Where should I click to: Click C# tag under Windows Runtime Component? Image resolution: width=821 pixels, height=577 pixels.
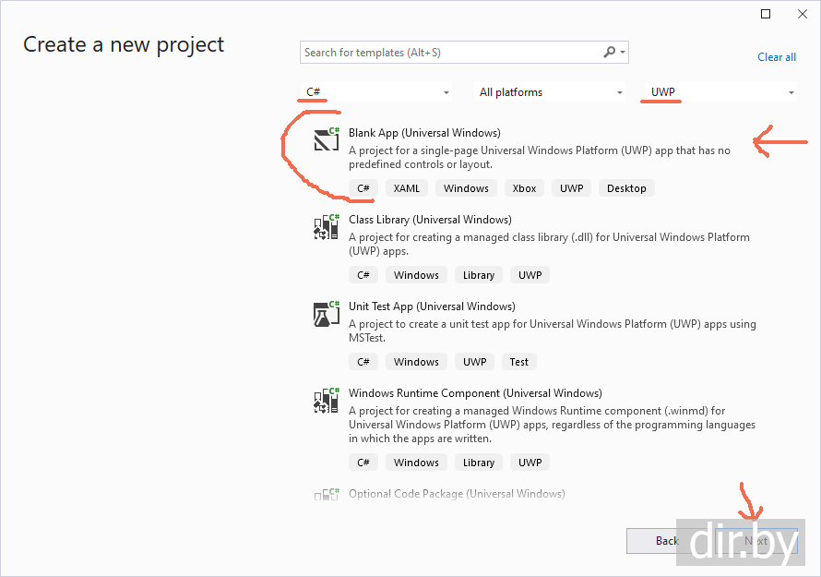click(363, 463)
